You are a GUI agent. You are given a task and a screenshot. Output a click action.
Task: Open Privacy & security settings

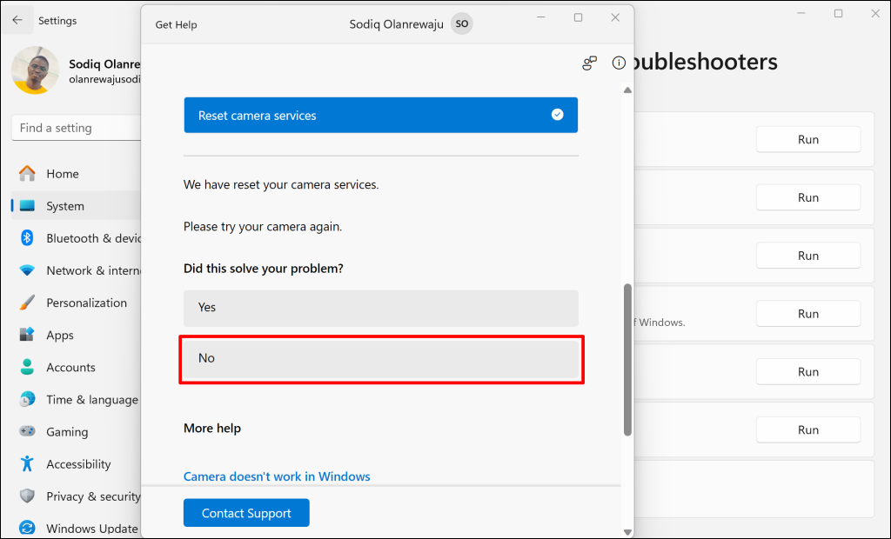pyautogui.click(x=93, y=496)
